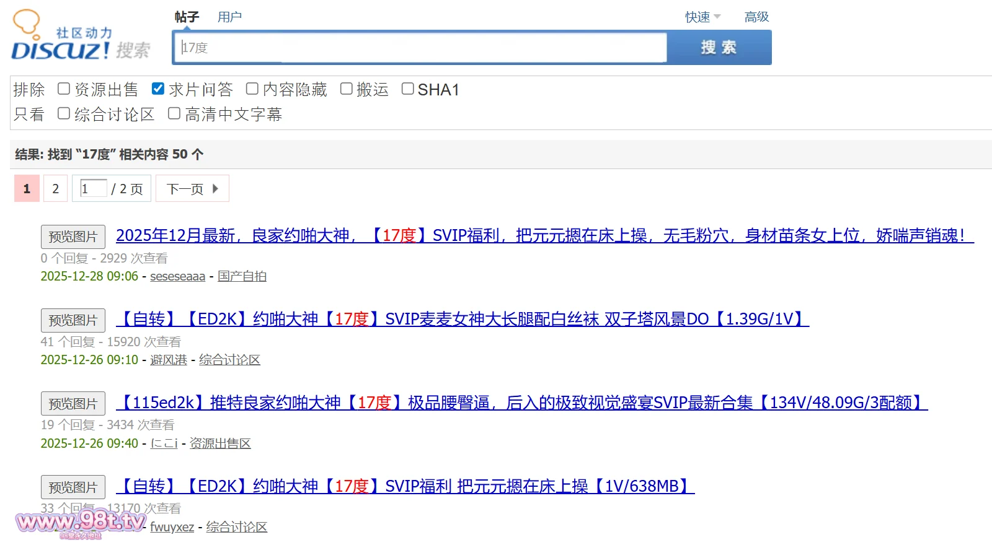This screenshot has height=545, width=992.
Task: Go to results page 2
Action: pyautogui.click(x=56, y=189)
